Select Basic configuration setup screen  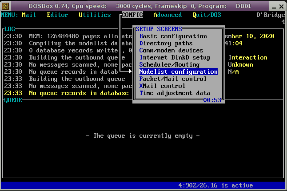173,36
